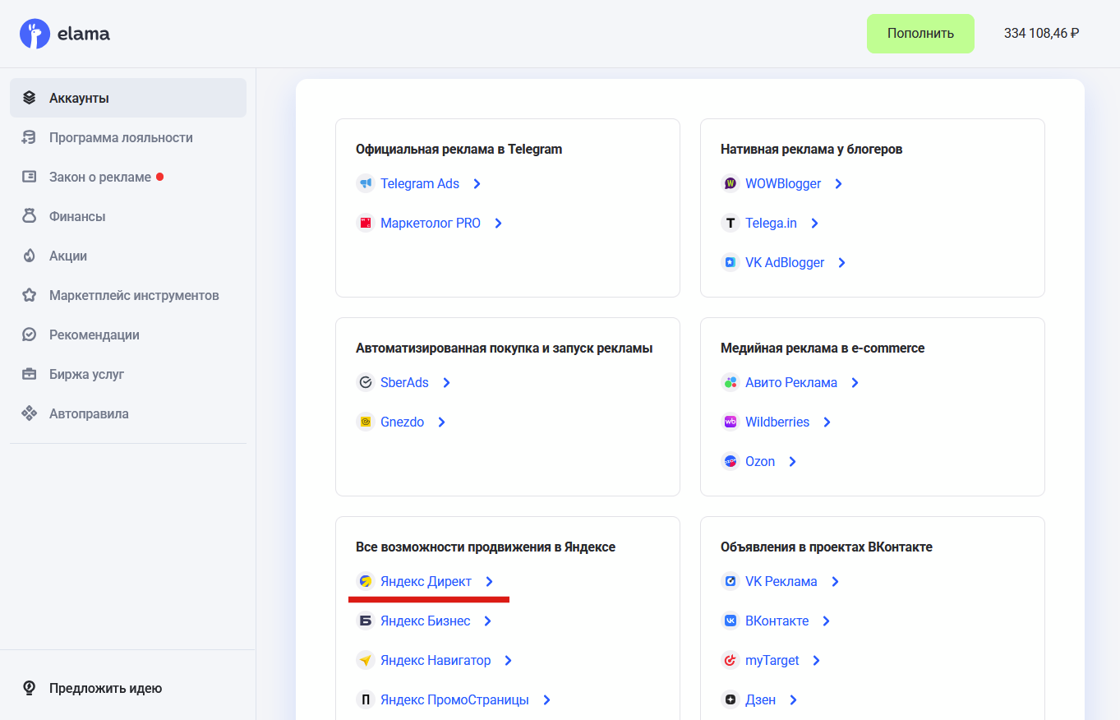This screenshot has width=1120, height=720.
Task: Click Предложить идею at sidebar bottom
Action: point(105,688)
